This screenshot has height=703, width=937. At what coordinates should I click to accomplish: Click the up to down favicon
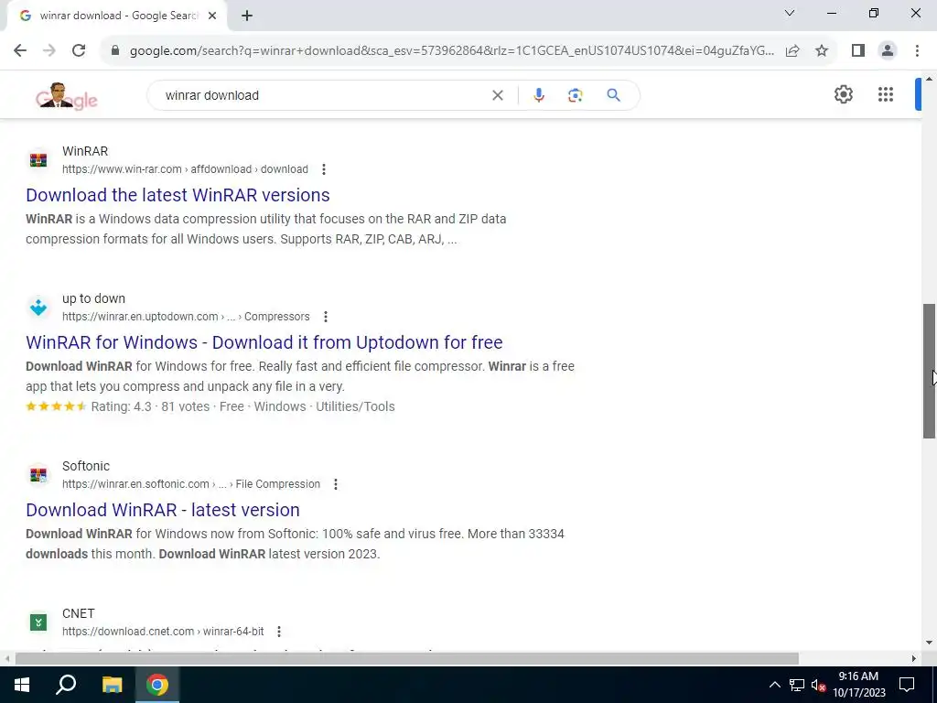38,308
